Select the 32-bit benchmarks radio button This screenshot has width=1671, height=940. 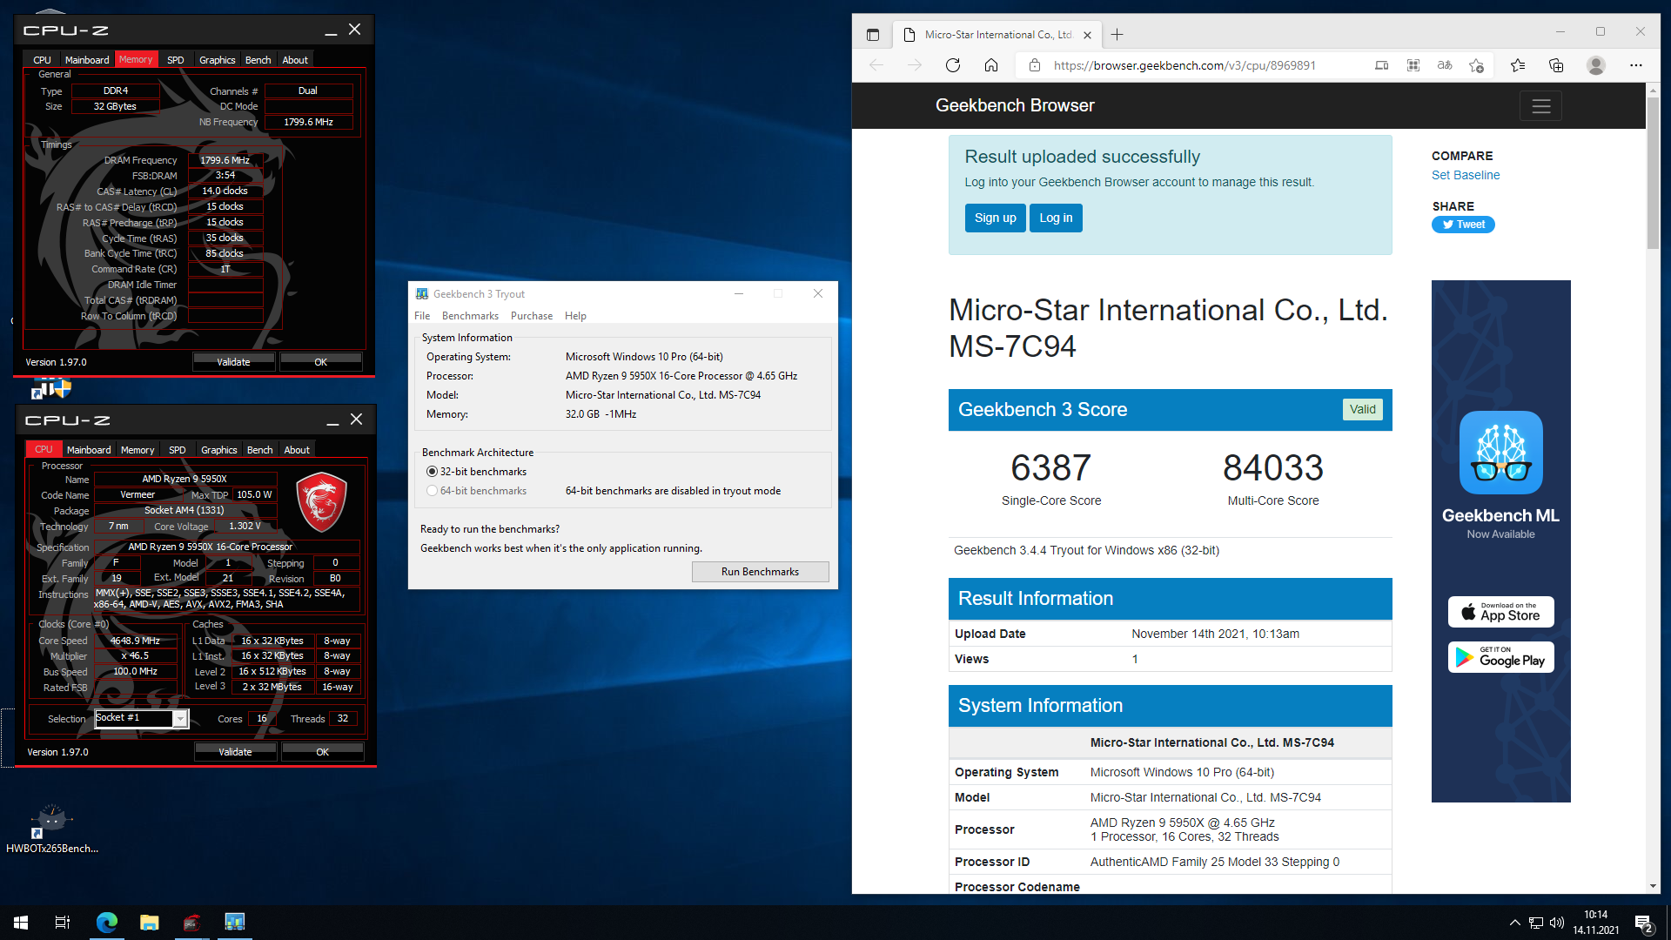click(433, 472)
